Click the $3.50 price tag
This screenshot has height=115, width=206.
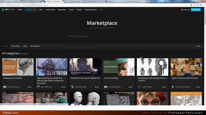point(29,87)
